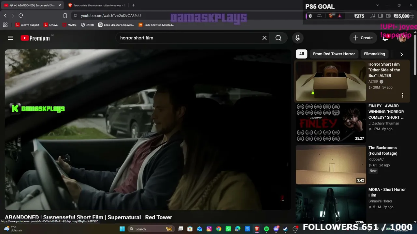Open the YouTube guide hamburger menu
Viewport: 417px width, 234px height.
pyautogui.click(x=10, y=38)
